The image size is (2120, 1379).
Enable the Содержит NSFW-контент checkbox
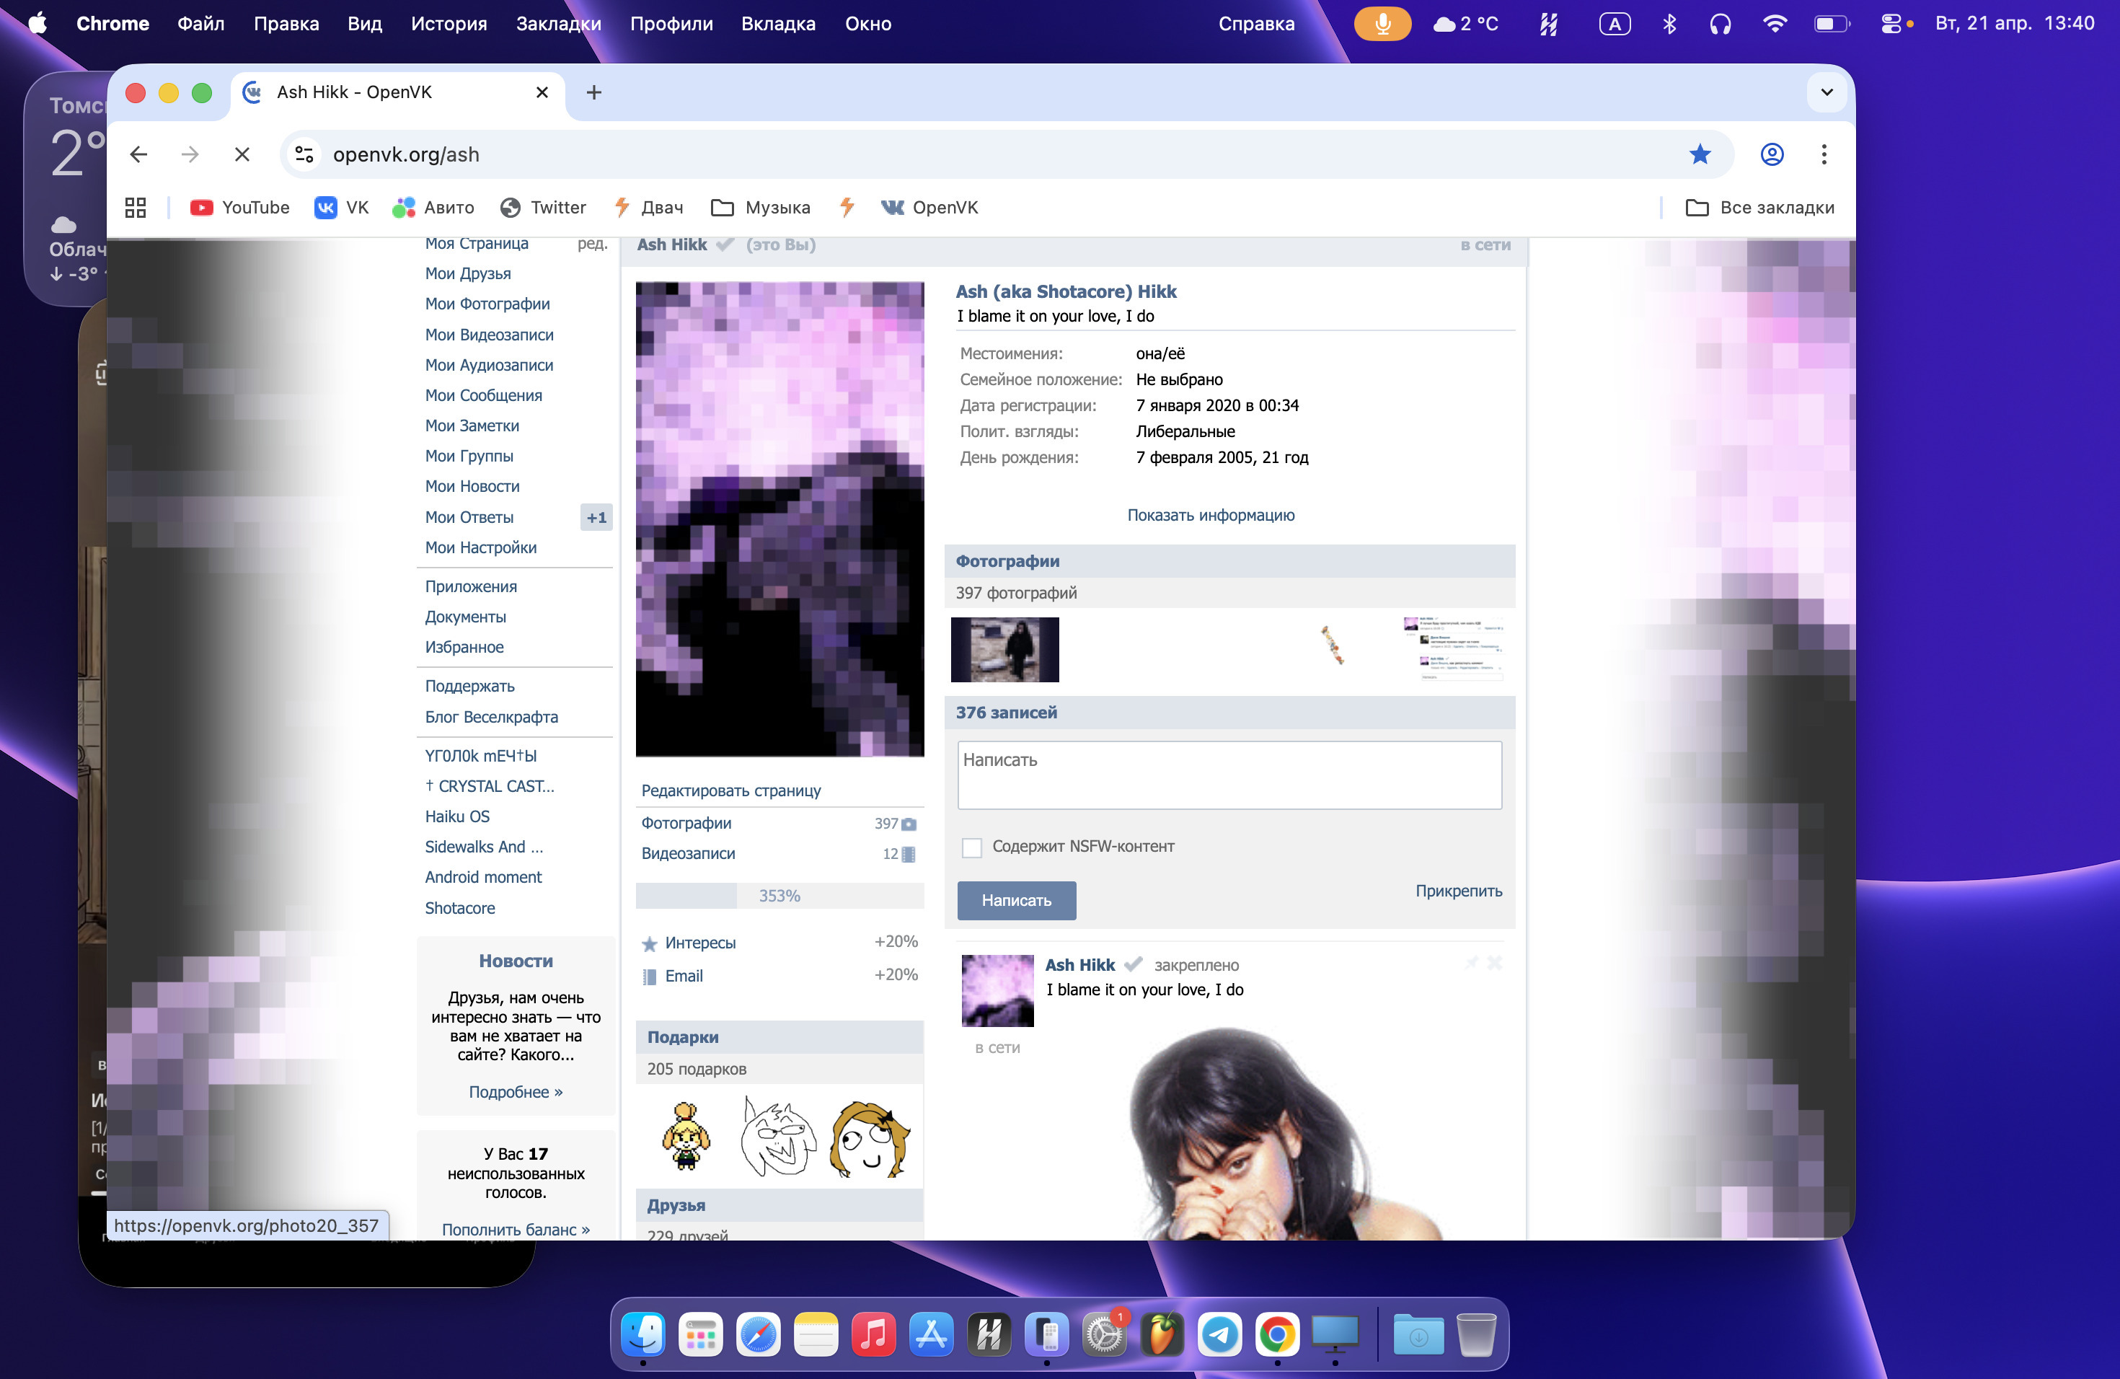tap(972, 847)
